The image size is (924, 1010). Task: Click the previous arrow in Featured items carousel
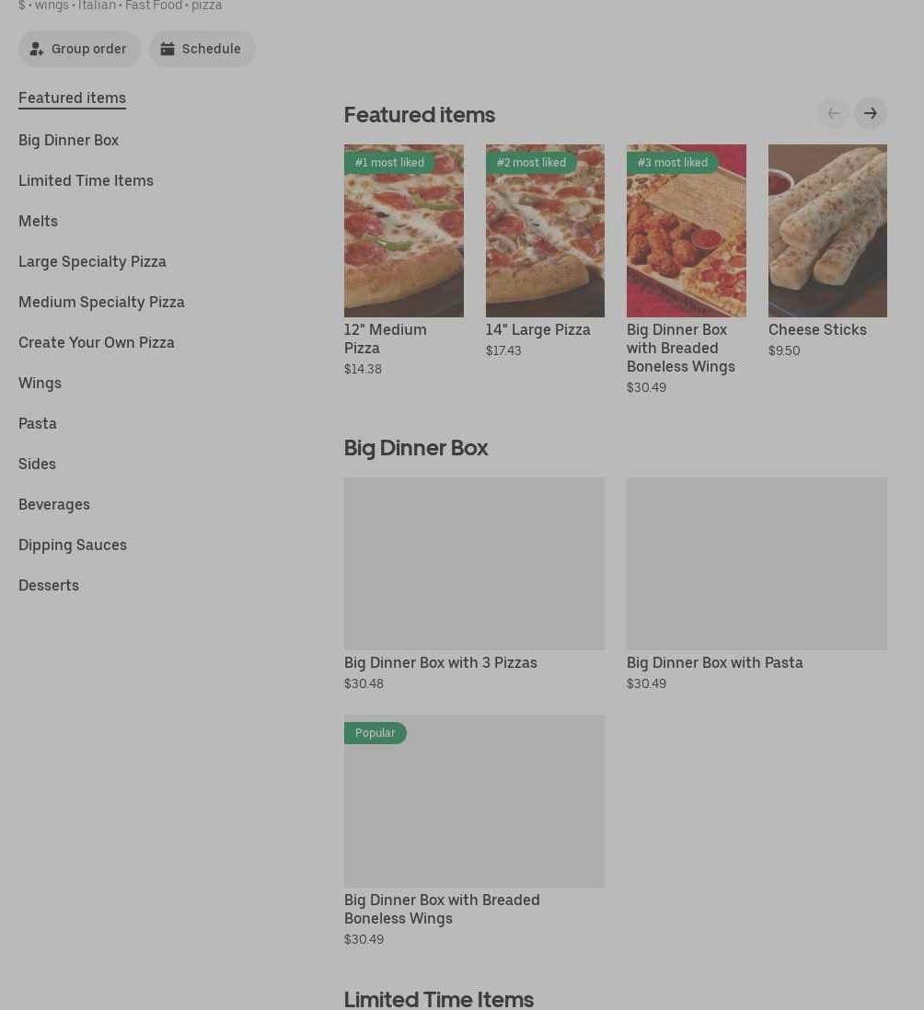tap(833, 113)
